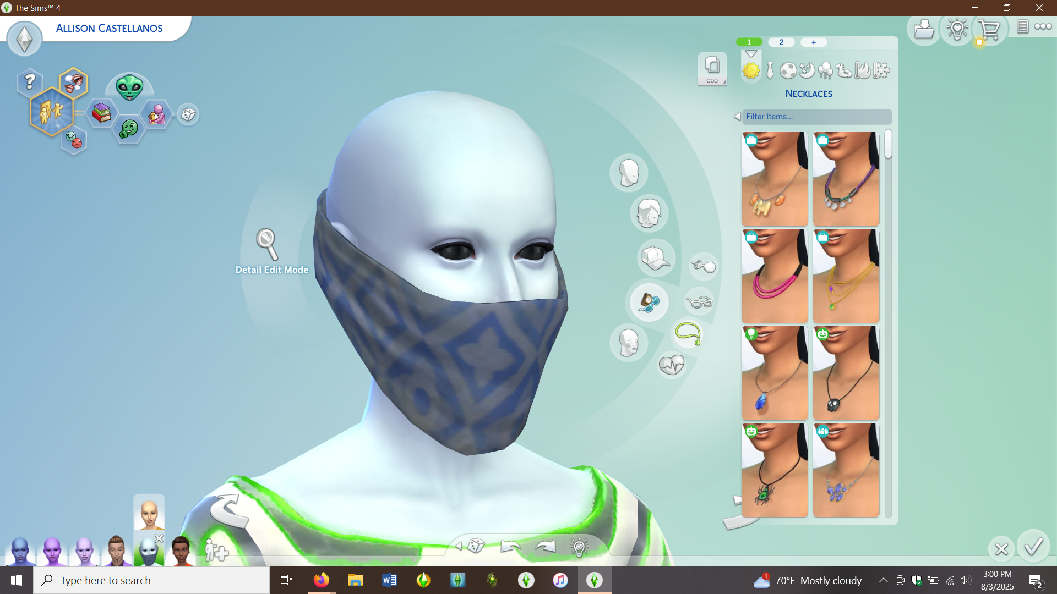Viewport: 1057px width, 594px height.
Task: Open the accessories category icon
Action: coord(649,302)
